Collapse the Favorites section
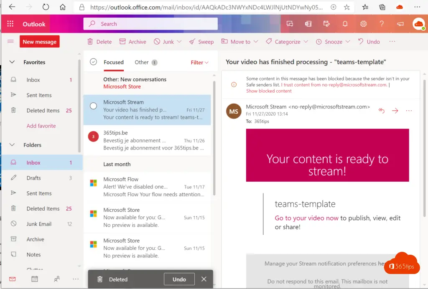The width and height of the screenshot is (428, 289). click(x=12, y=62)
